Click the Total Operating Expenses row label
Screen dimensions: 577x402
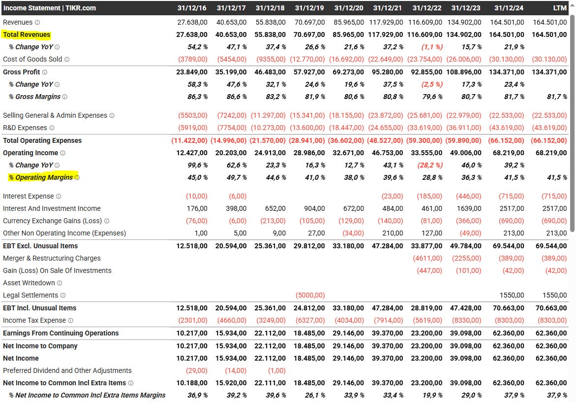pyautogui.click(x=42, y=140)
